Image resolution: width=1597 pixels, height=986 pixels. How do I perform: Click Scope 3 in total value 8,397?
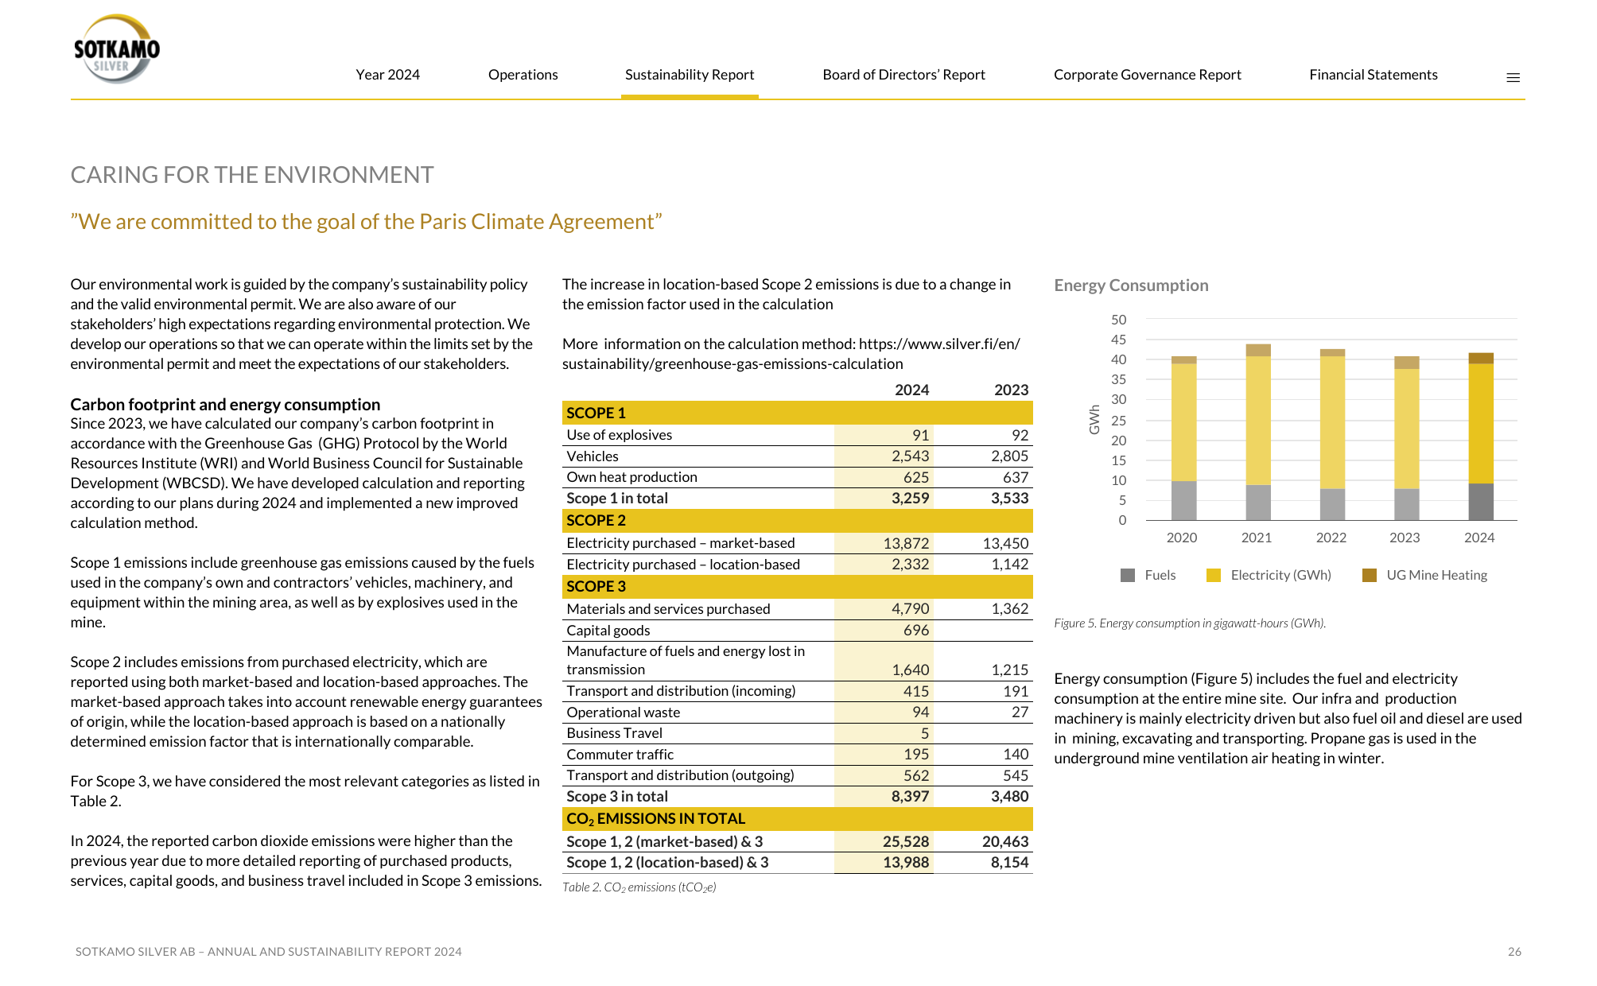pos(910,797)
